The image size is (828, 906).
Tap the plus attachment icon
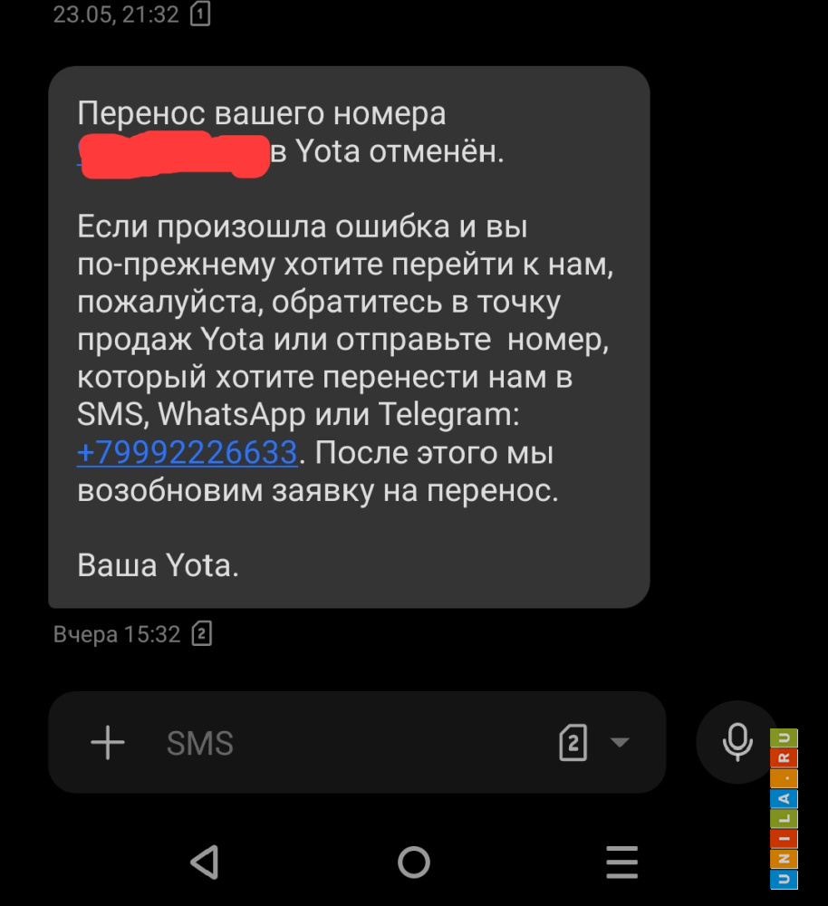[x=108, y=743]
